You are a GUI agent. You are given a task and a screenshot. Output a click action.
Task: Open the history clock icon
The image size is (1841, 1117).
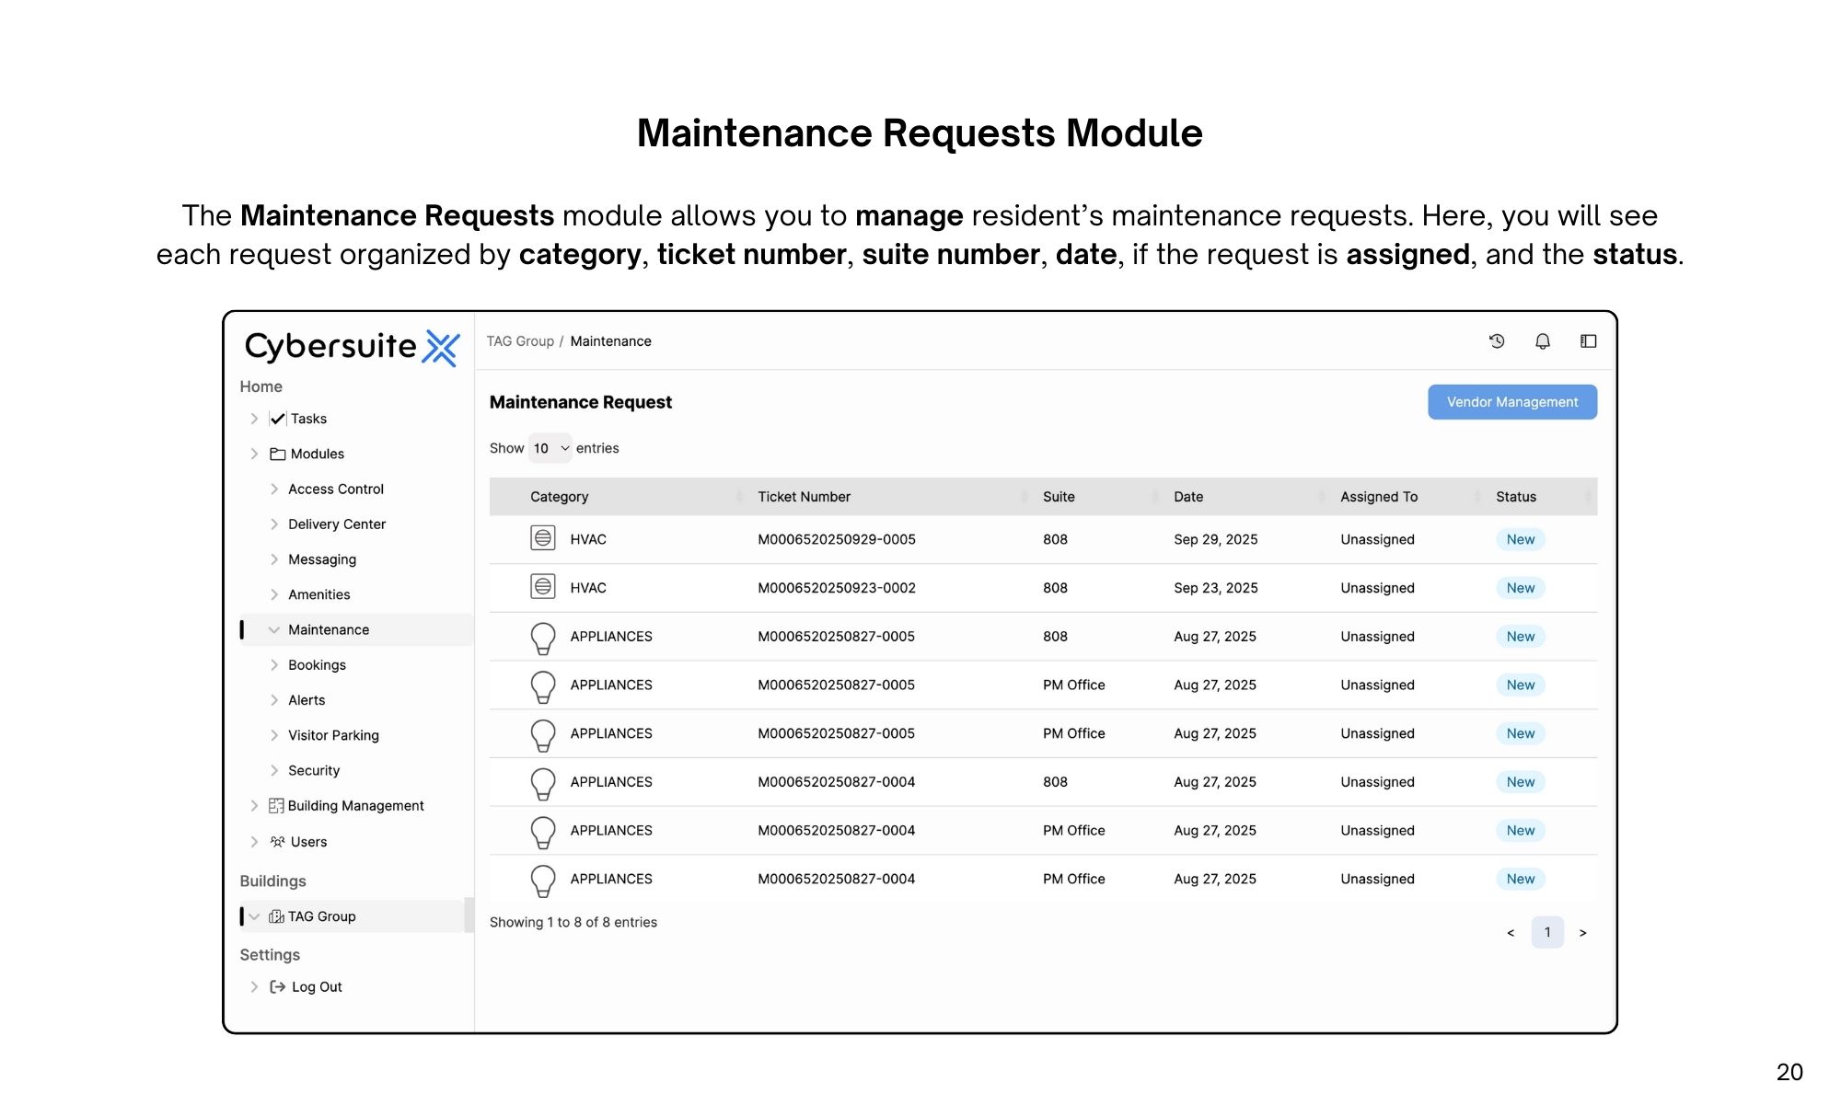tap(1497, 341)
